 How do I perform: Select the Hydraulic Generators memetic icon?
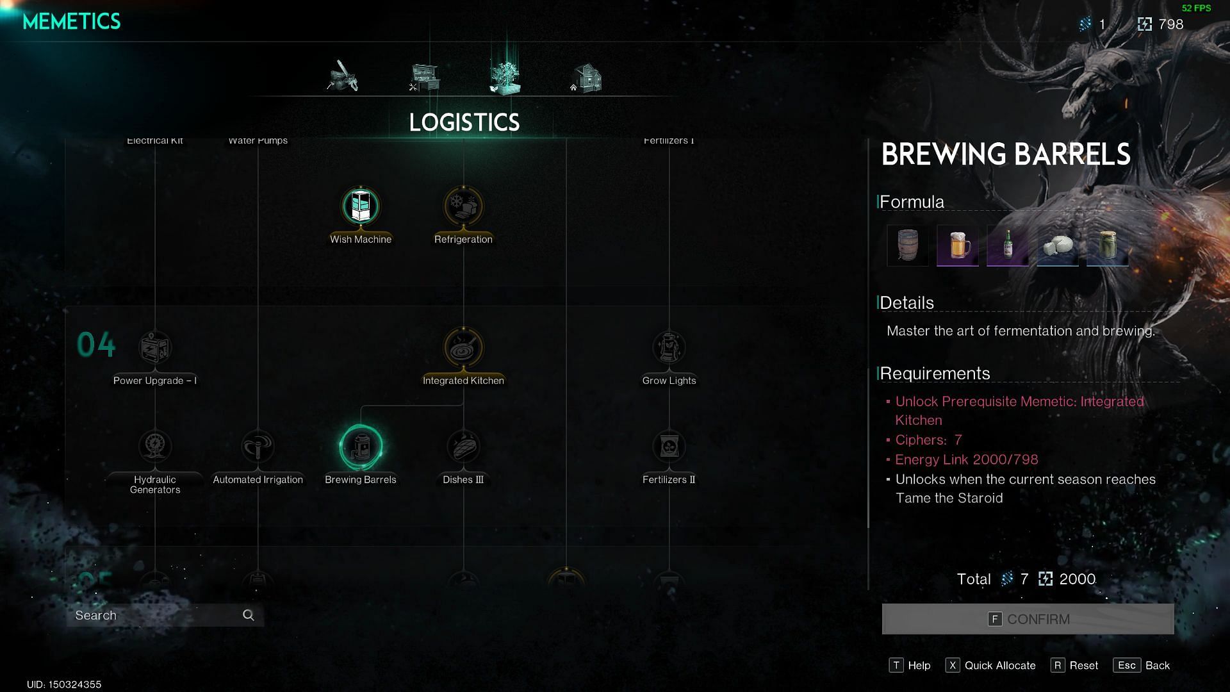point(154,446)
